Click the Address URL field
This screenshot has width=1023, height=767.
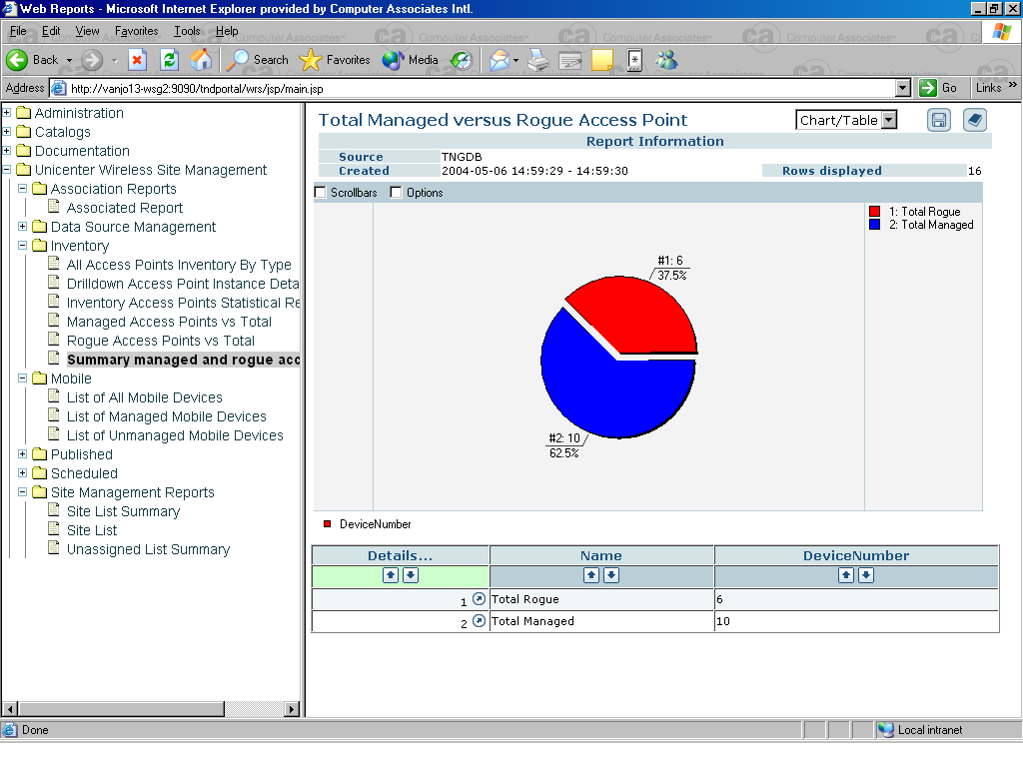click(482, 88)
